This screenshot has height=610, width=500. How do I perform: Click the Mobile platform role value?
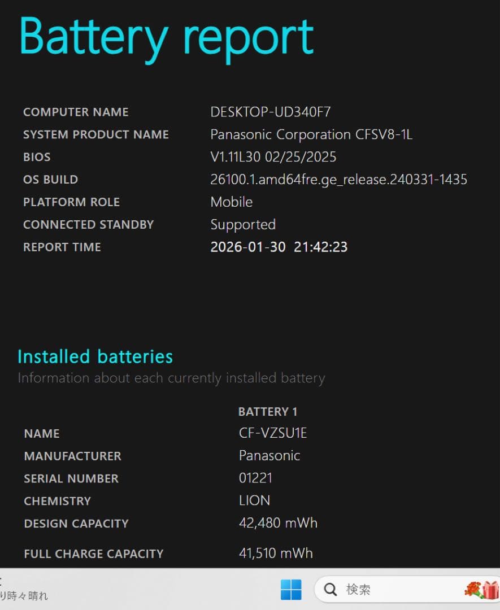pyautogui.click(x=232, y=202)
